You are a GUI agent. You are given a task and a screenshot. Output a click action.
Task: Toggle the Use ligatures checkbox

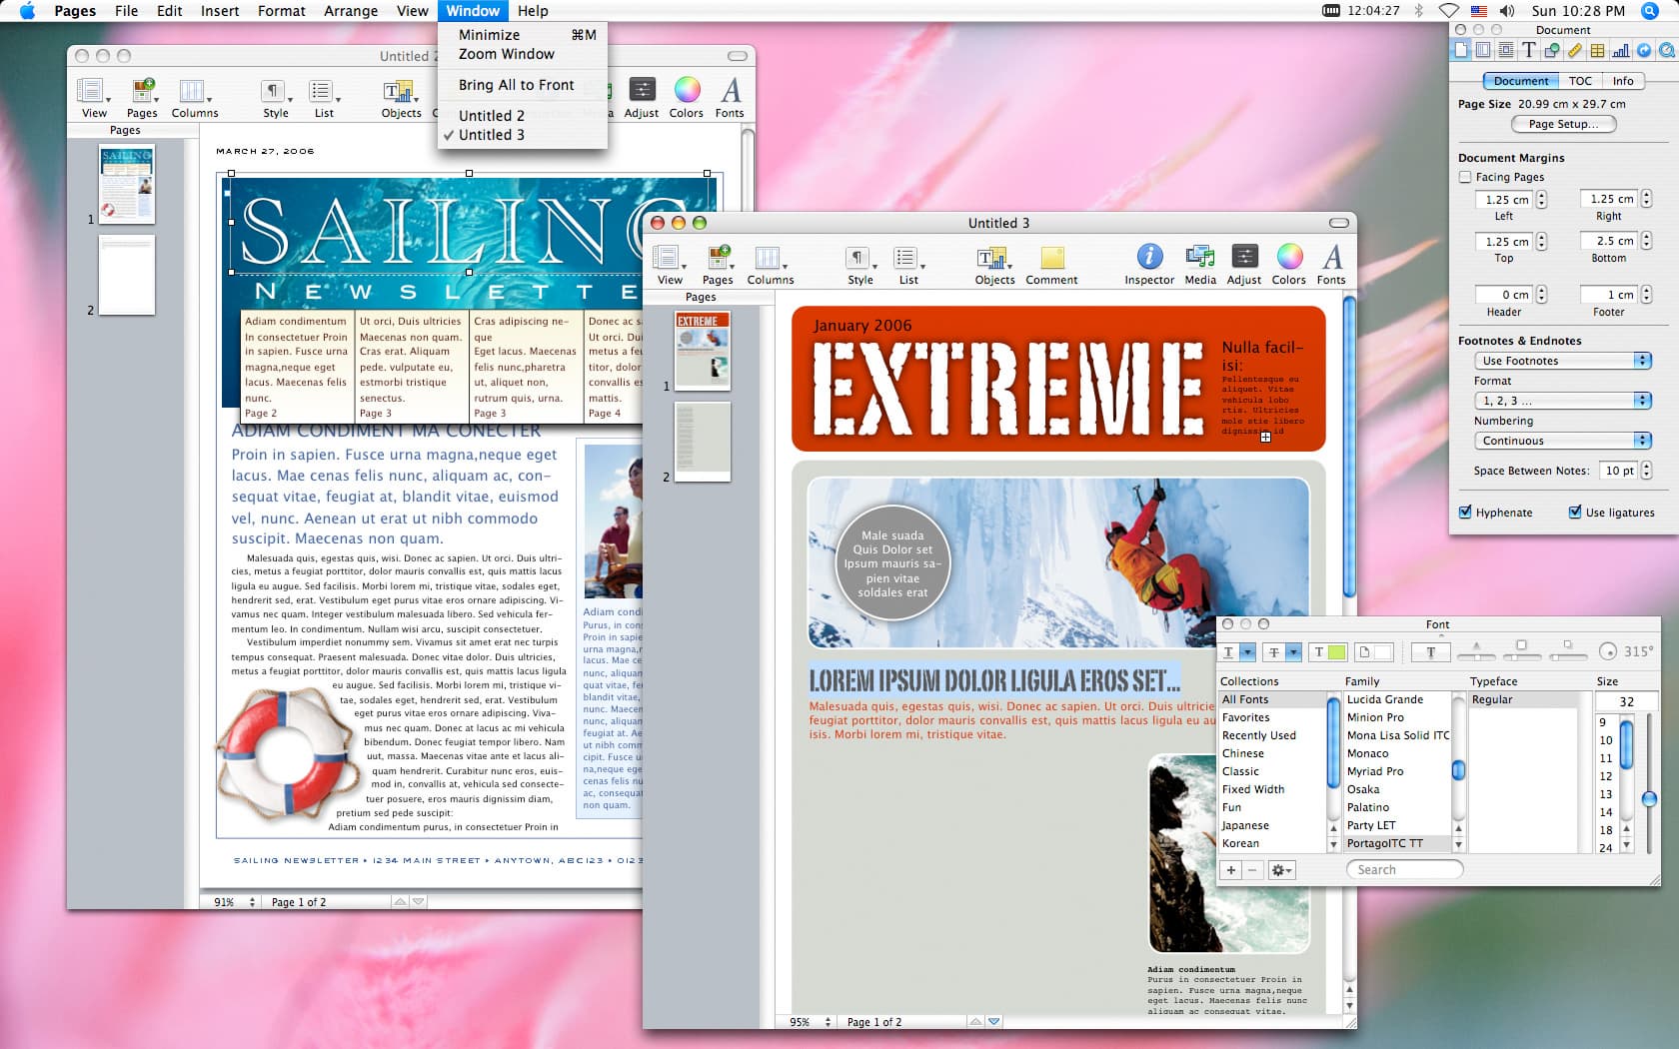(1575, 513)
